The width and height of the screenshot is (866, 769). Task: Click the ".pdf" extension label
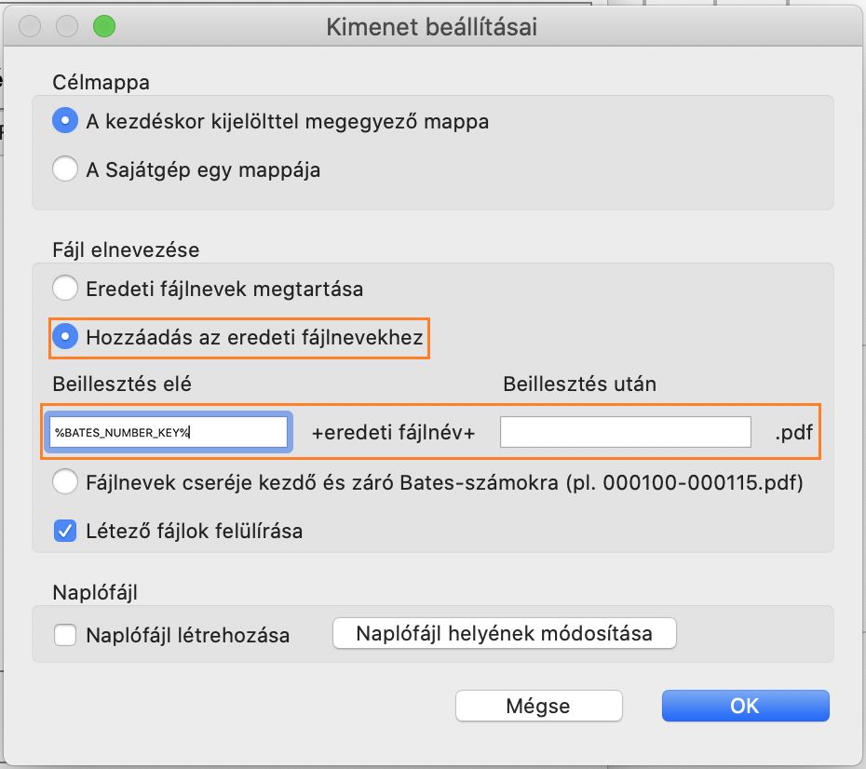point(794,433)
